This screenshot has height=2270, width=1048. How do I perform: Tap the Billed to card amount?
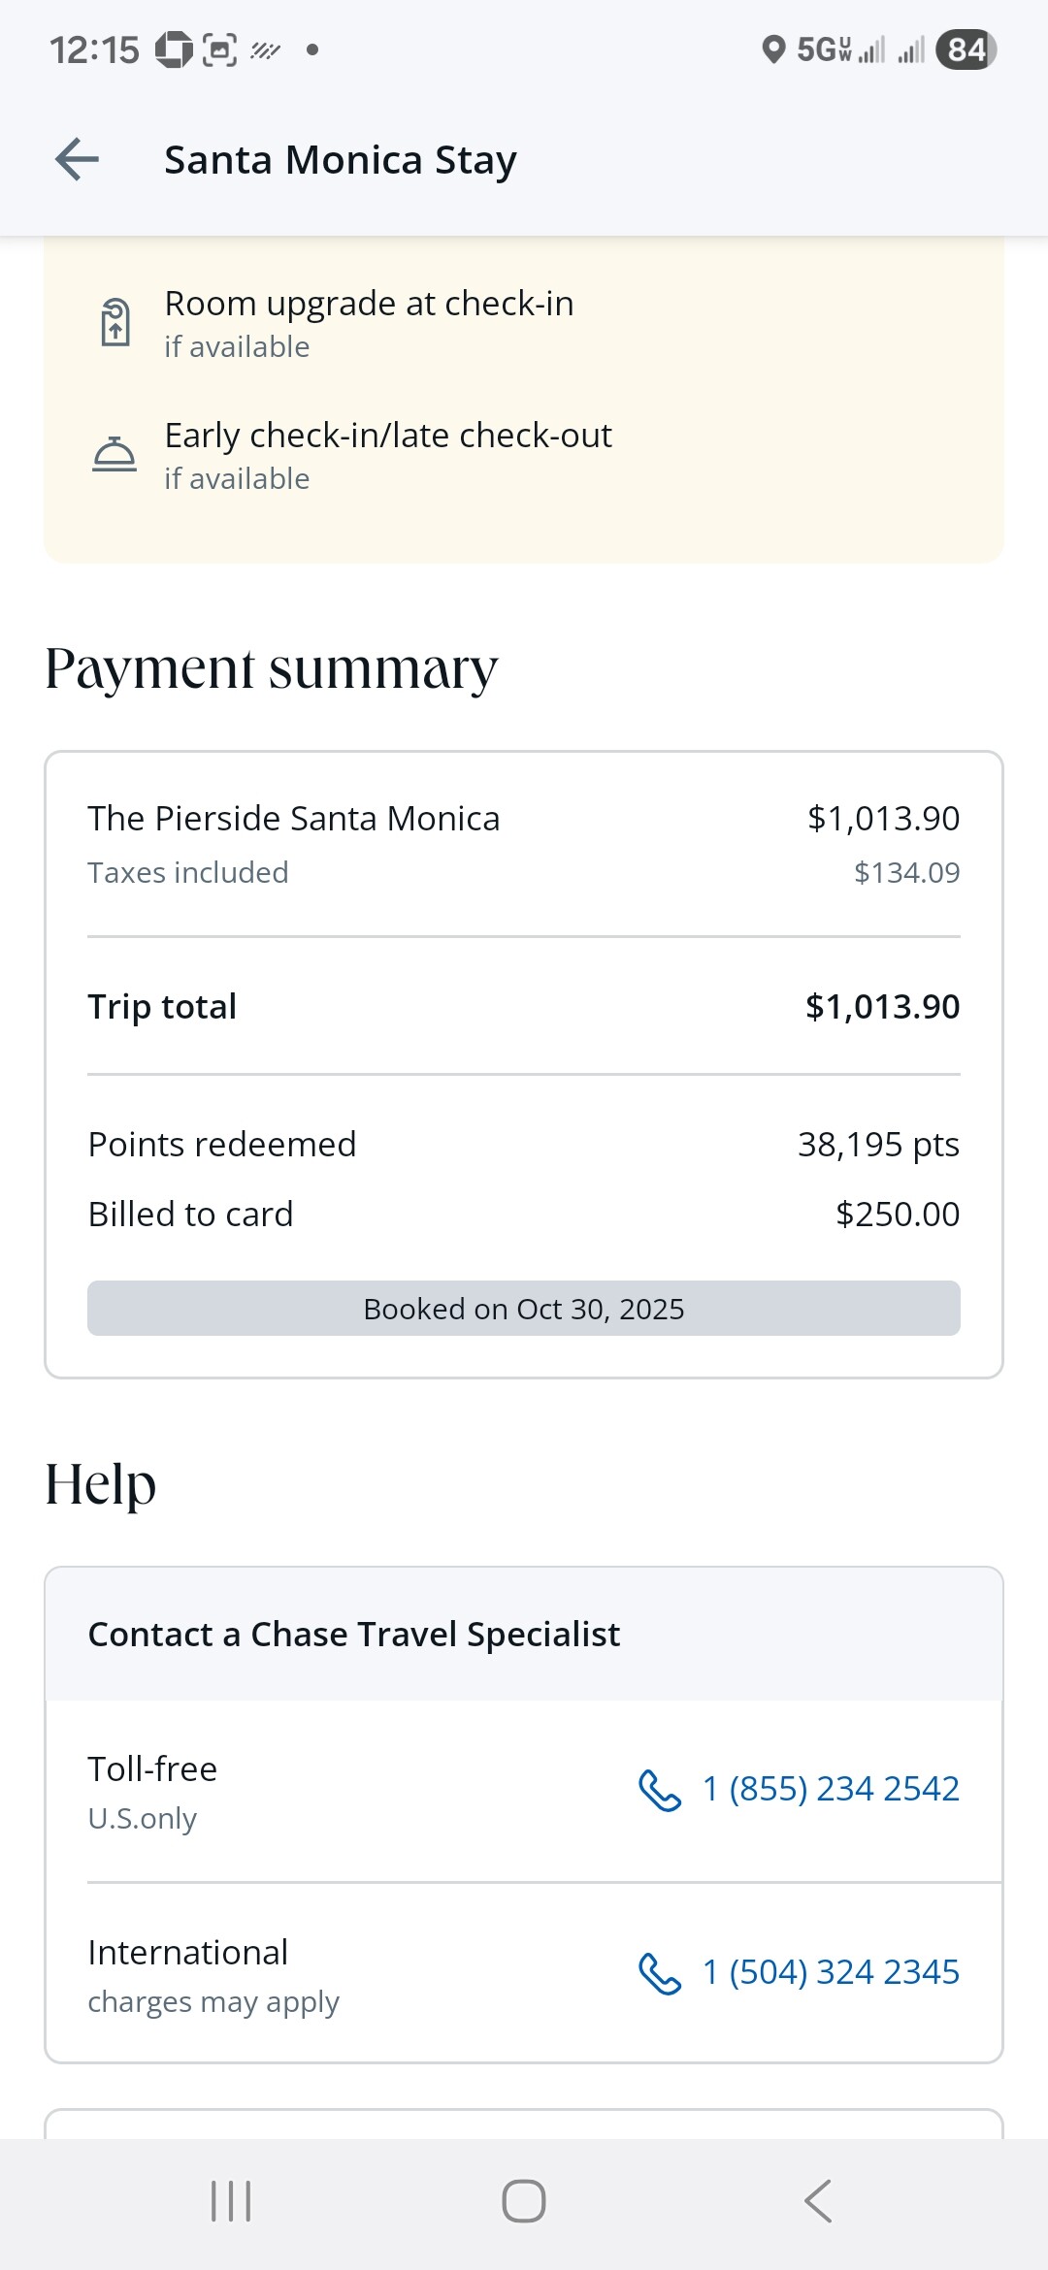pyautogui.click(x=898, y=1215)
